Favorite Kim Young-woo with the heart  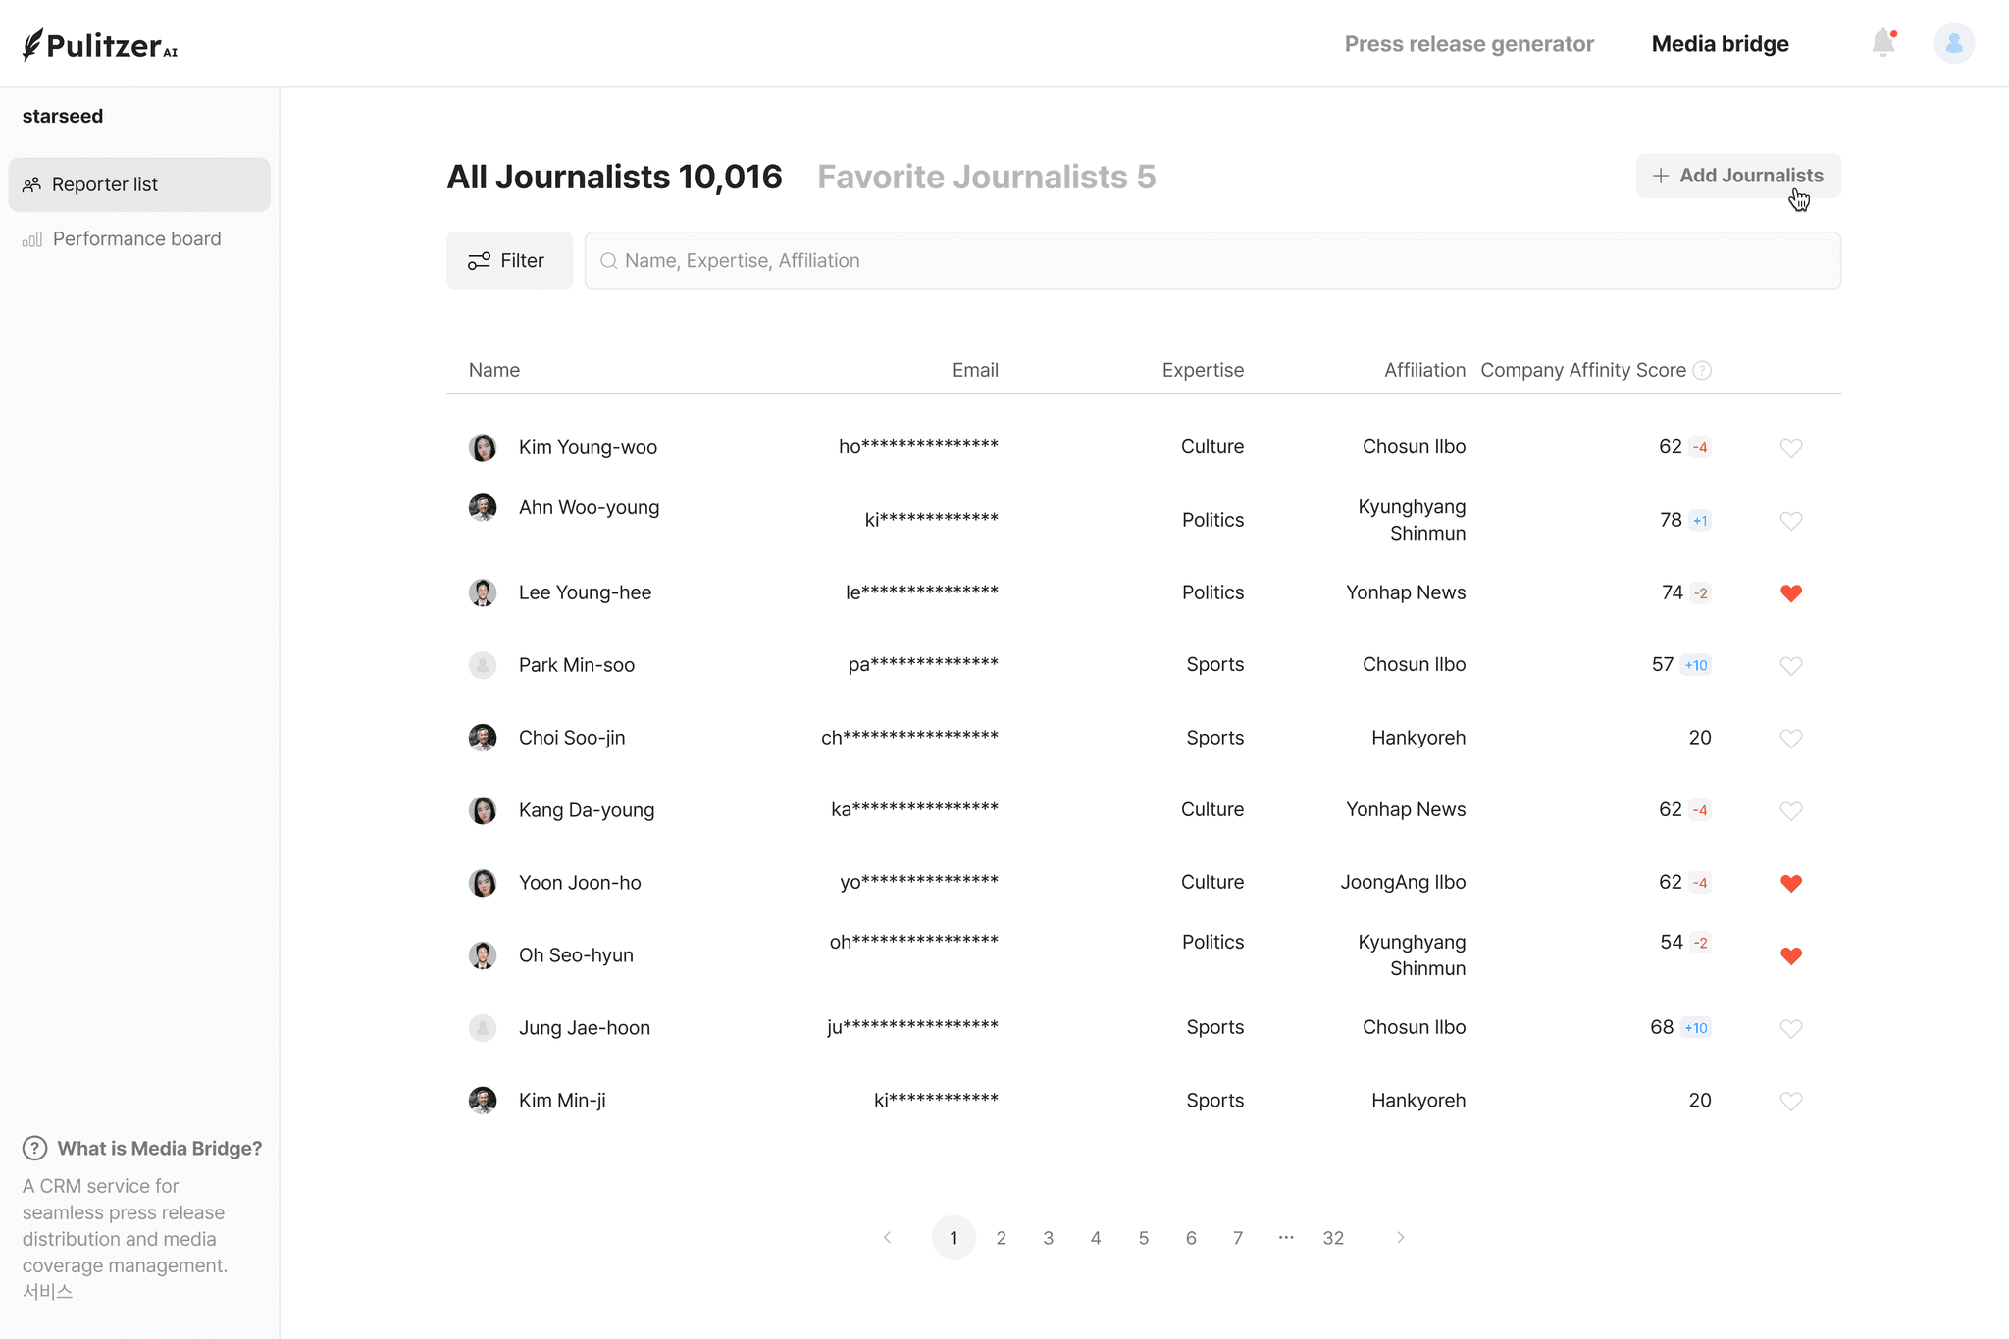[1790, 447]
